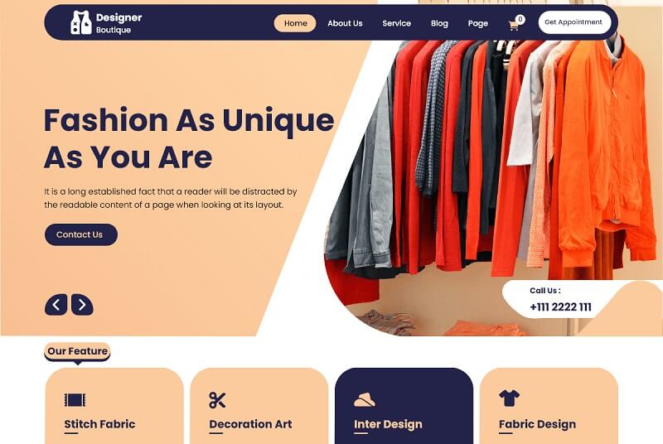
Task: Go to the Blog menu
Action: tap(439, 23)
